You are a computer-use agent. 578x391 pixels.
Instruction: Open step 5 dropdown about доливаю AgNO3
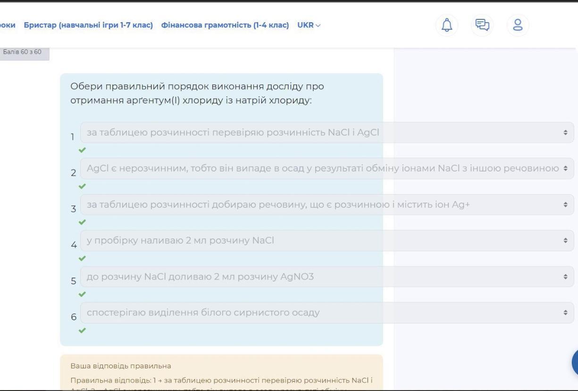coord(327,277)
